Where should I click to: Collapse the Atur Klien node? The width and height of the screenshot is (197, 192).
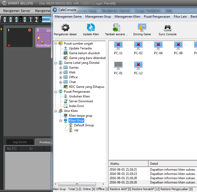click(55, 111)
